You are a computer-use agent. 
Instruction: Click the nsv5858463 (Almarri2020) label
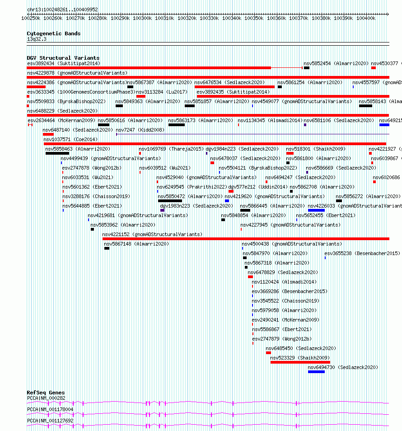(x=78, y=149)
